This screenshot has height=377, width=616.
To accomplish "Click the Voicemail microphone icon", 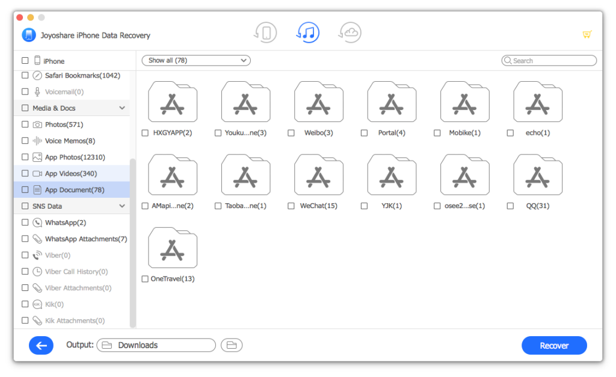I will [37, 92].
